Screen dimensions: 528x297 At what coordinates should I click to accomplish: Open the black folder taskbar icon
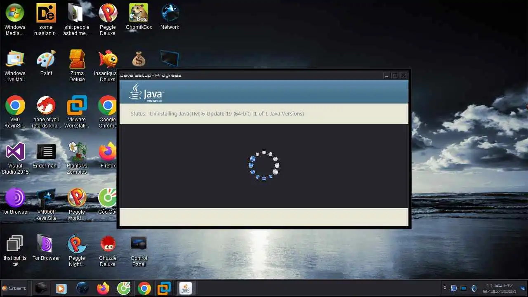click(x=41, y=288)
